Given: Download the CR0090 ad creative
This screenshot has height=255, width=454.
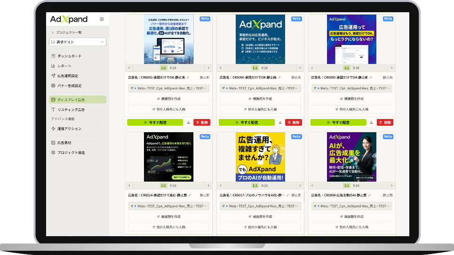Looking at the screenshot, I should pos(280,122).
